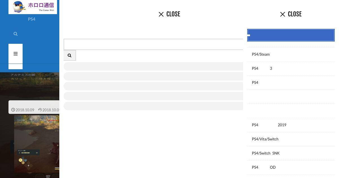Click the sidebar search magnifier icon
Viewport: 339px width, 178px height.
(x=16, y=34)
